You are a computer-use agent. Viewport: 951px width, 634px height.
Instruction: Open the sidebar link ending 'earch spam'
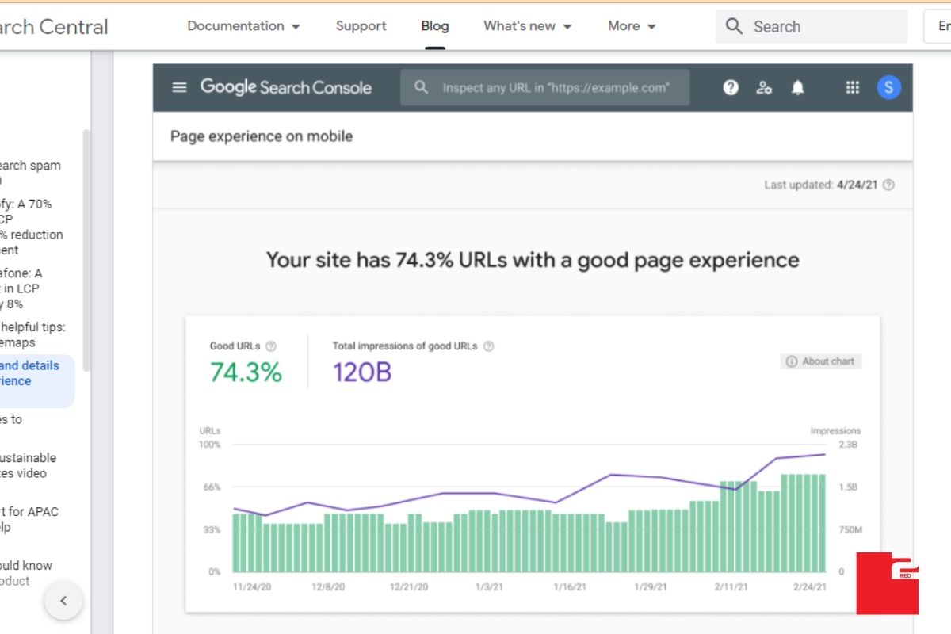click(x=30, y=173)
